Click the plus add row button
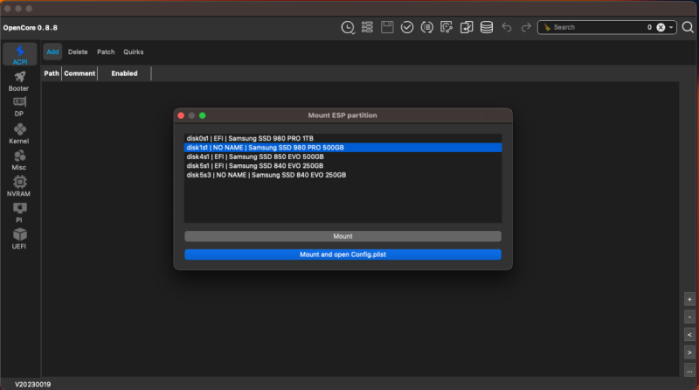The image size is (699, 390). click(689, 299)
